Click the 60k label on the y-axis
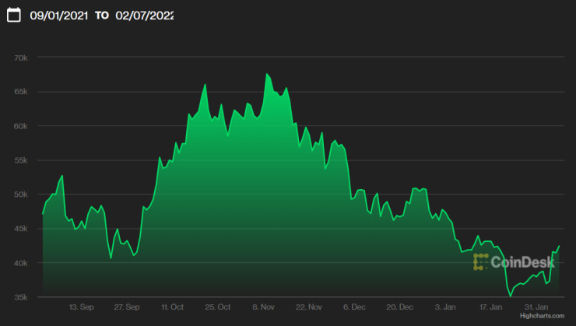Image resolution: width=576 pixels, height=326 pixels. 21,126
